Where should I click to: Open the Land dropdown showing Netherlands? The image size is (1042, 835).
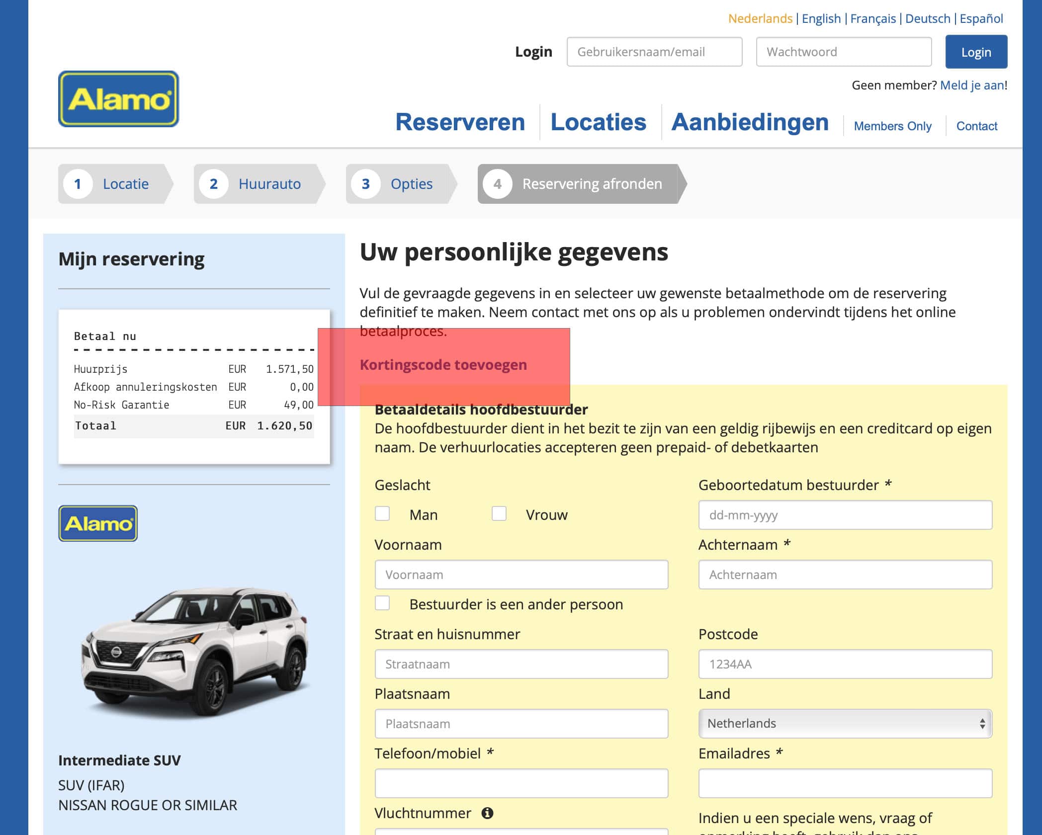pyautogui.click(x=845, y=724)
